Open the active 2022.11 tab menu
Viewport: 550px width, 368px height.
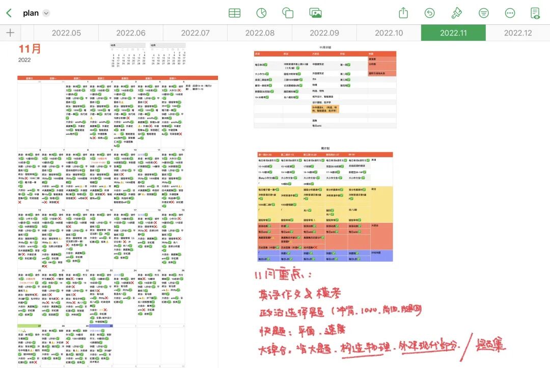point(453,33)
